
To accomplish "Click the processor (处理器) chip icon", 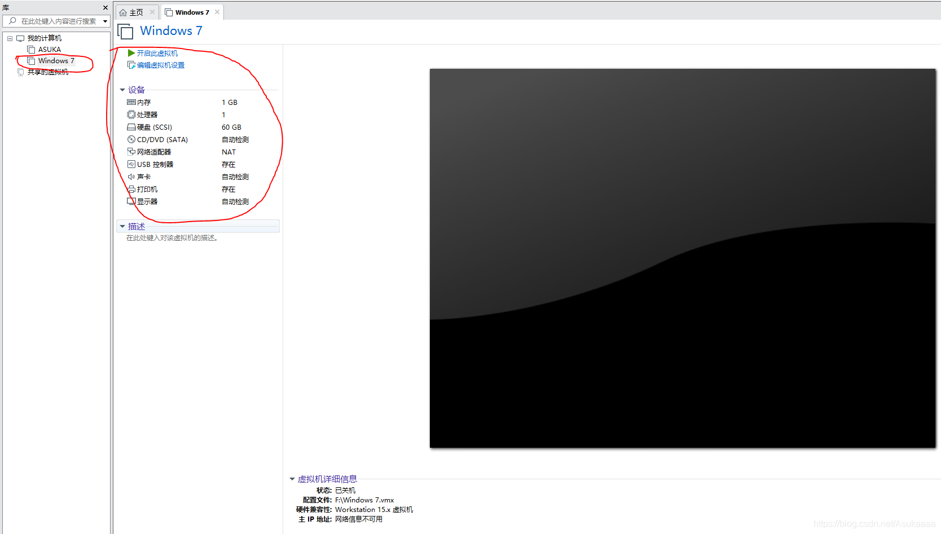I will pyautogui.click(x=131, y=115).
